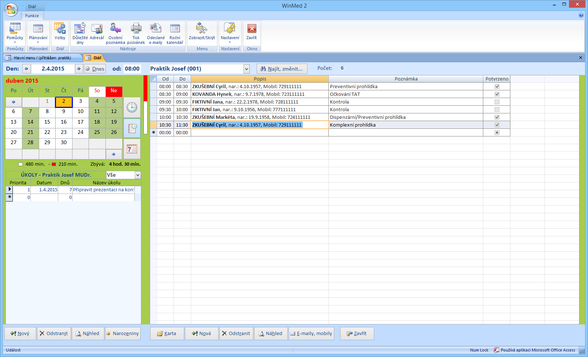Viewport: 588px width, 357px height.
Task: Click Najít, změnit... button
Action: (x=282, y=69)
